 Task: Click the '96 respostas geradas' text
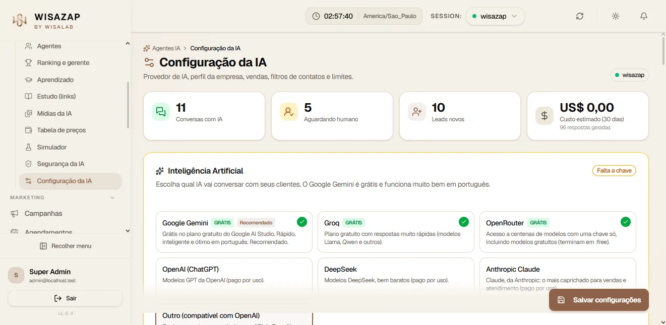point(585,128)
